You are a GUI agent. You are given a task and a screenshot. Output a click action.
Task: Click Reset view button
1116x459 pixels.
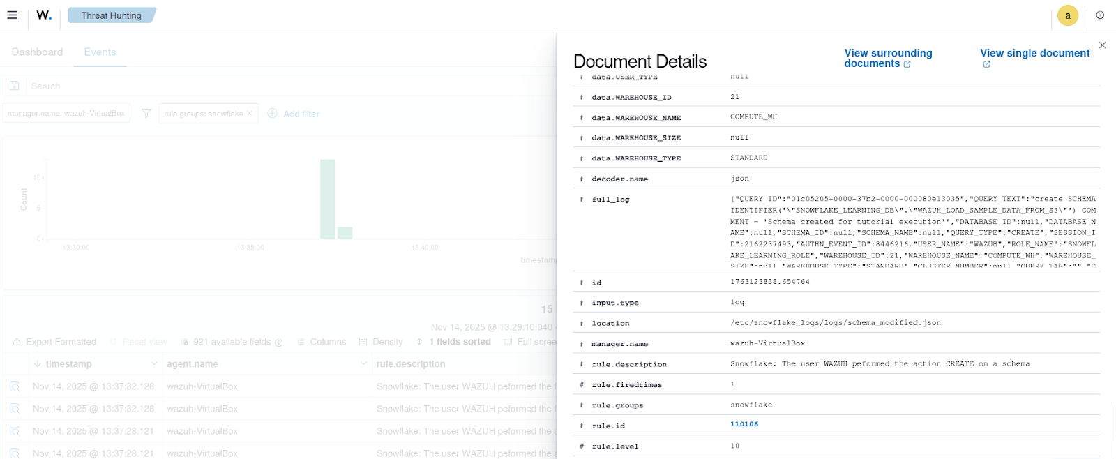138,342
